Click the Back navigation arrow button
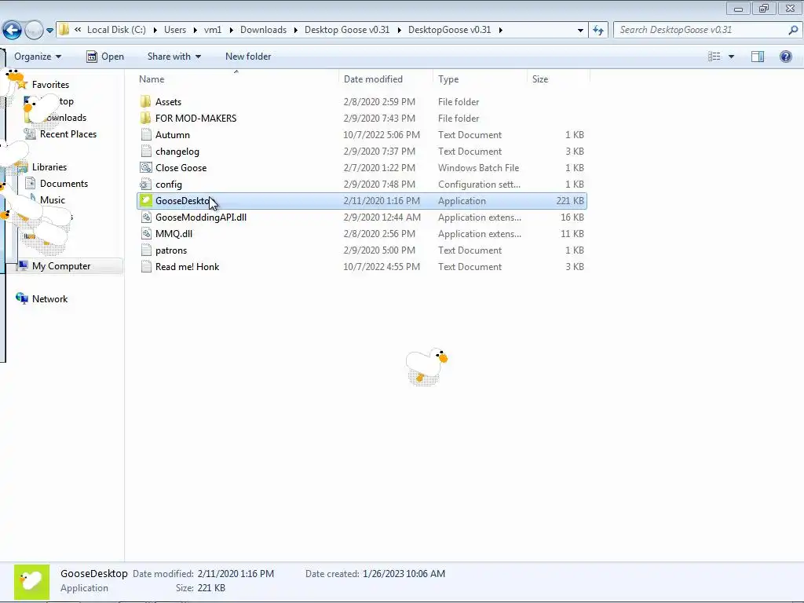Image resolution: width=804 pixels, height=603 pixels. (x=12, y=31)
